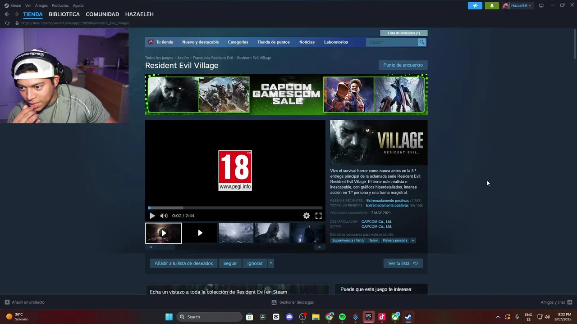This screenshot has height=324, width=577.
Task: Open Punto de encuentro
Action: click(x=403, y=65)
